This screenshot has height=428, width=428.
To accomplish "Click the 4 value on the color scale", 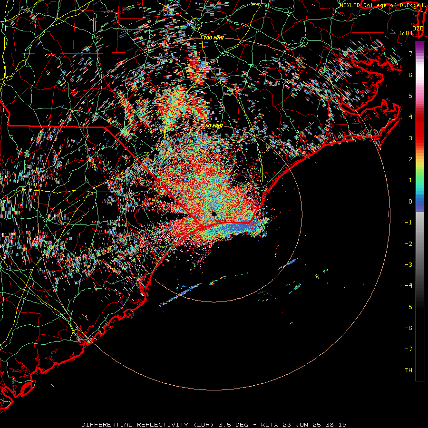I will coord(410,117).
